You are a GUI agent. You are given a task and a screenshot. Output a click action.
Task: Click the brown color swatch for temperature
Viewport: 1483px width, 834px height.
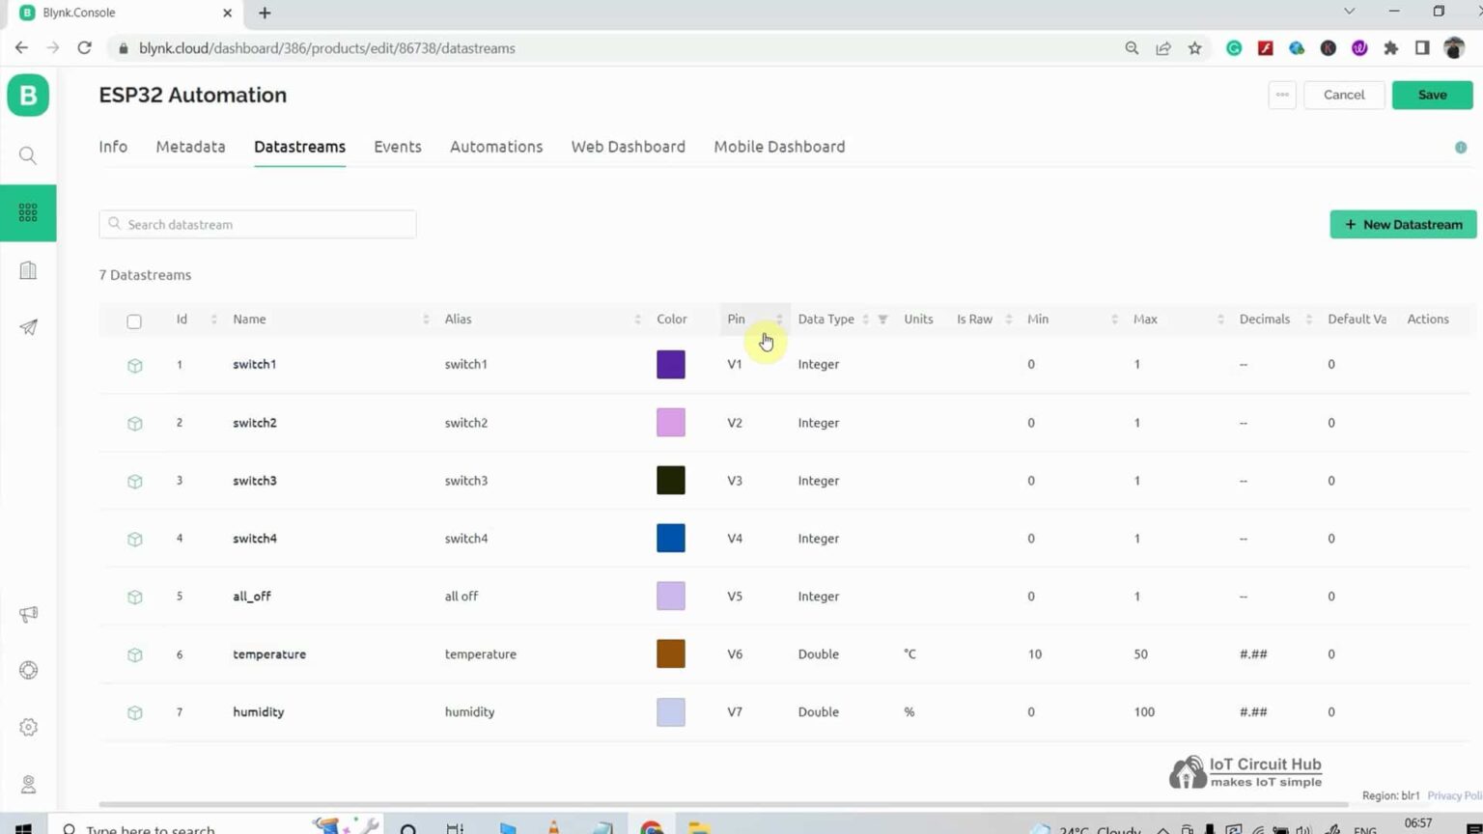click(670, 653)
